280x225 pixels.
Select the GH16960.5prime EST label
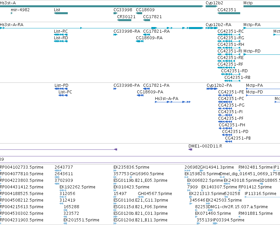pos(147,174)
